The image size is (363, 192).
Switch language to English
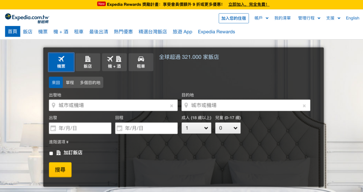pos(353,18)
